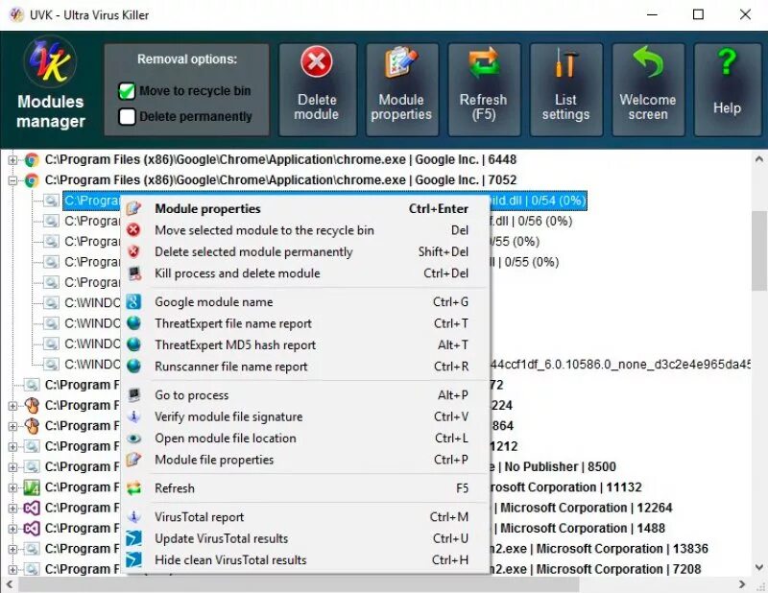This screenshot has width=768, height=593.
Task: Click the Google module name icon
Action: click(133, 301)
